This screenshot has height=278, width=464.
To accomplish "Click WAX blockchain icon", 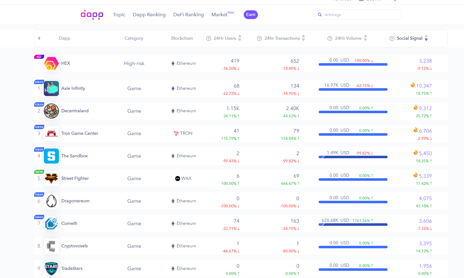I will [x=178, y=179].
